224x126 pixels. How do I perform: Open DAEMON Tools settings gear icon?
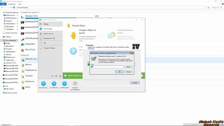[52, 76]
